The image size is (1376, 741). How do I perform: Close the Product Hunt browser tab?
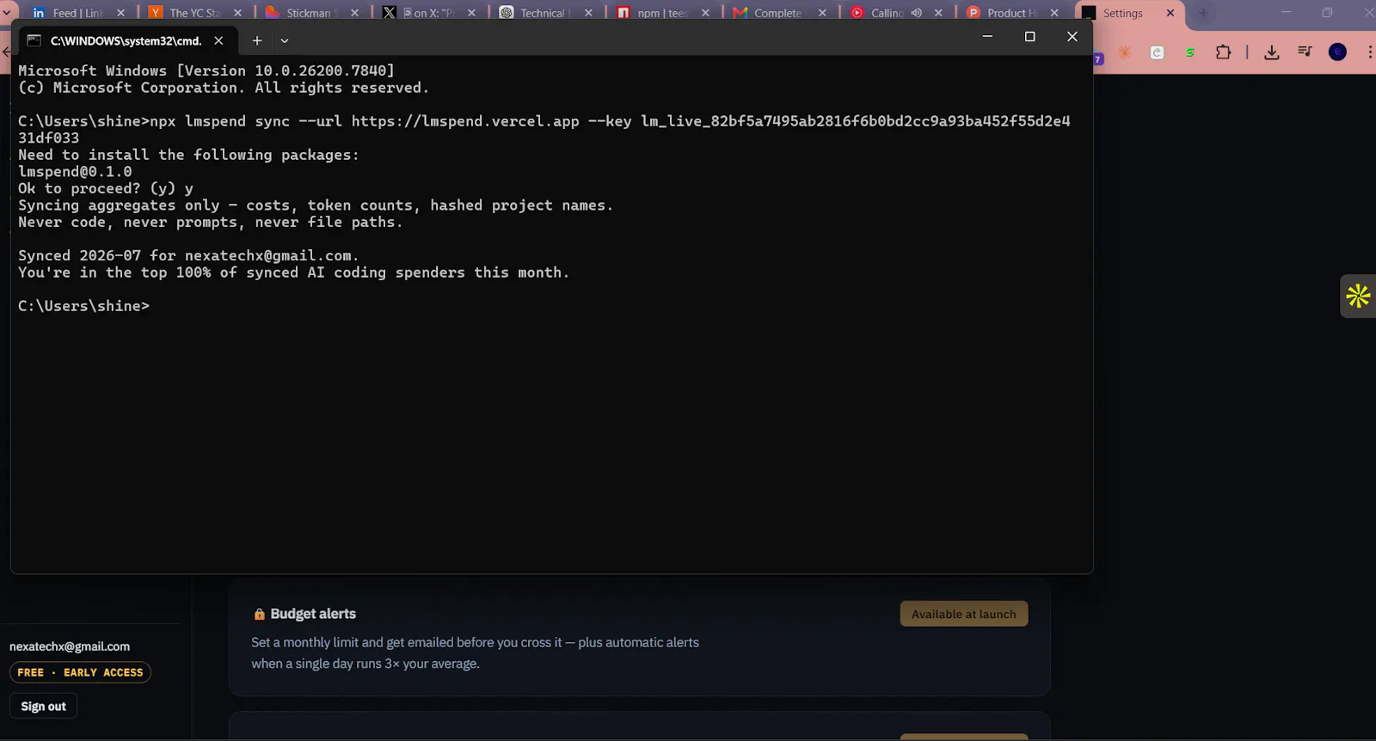[1054, 13]
